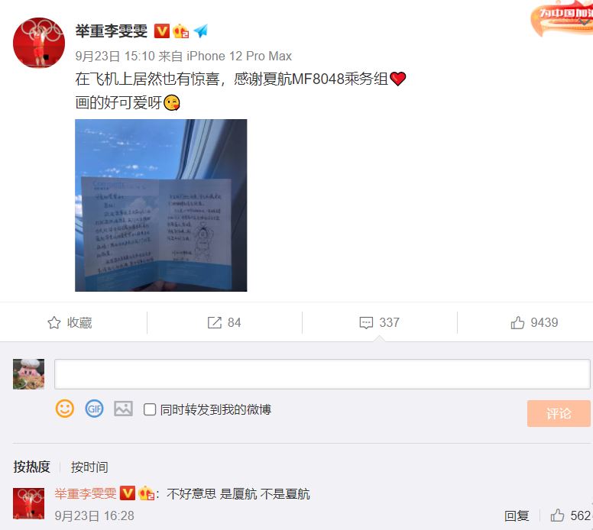
Task: Click the comment text input box
Action: click(322, 374)
